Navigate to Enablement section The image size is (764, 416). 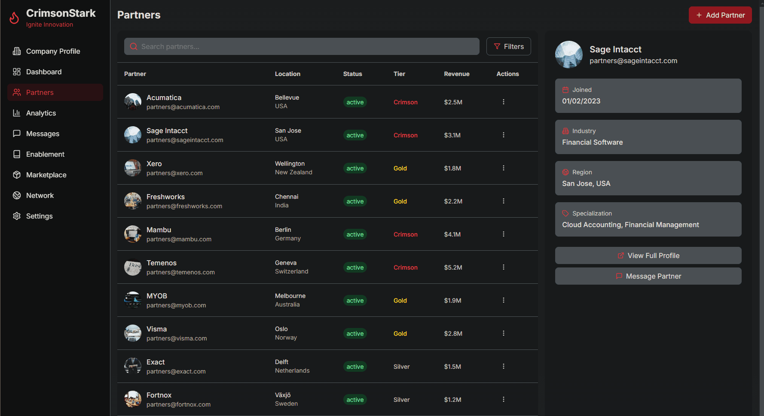coord(55,154)
